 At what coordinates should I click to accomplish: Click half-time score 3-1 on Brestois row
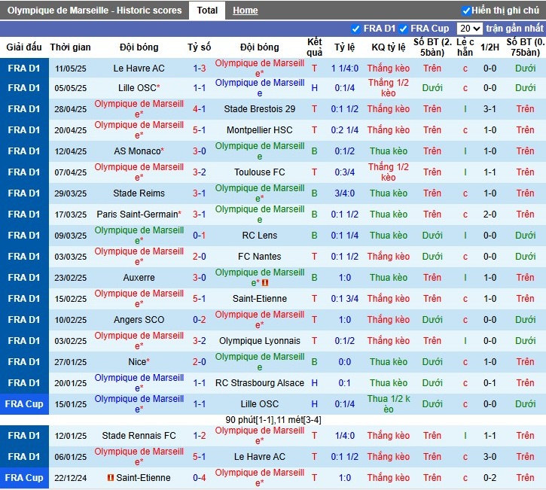coord(490,109)
